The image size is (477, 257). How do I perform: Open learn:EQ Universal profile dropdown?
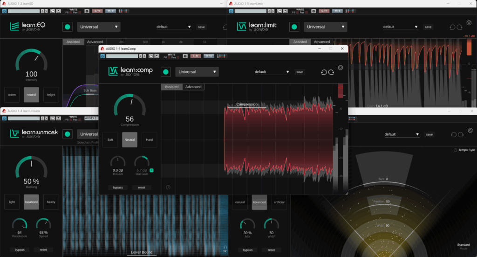pyautogui.click(x=99, y=27)
